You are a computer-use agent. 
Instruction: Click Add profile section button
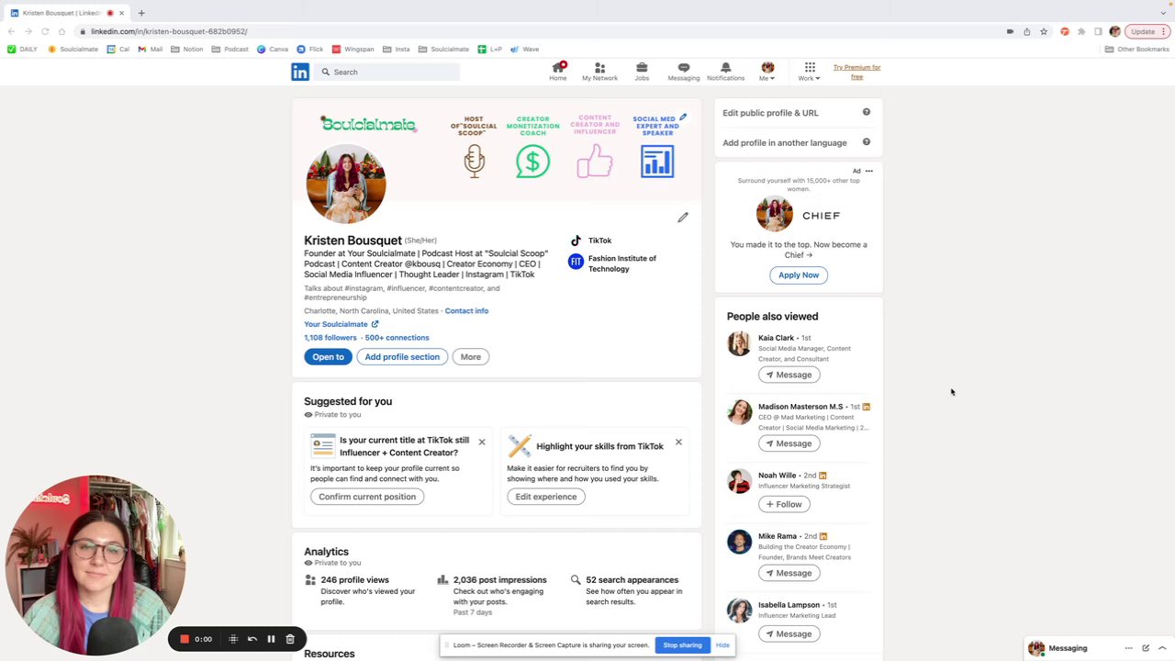(402, 357)
